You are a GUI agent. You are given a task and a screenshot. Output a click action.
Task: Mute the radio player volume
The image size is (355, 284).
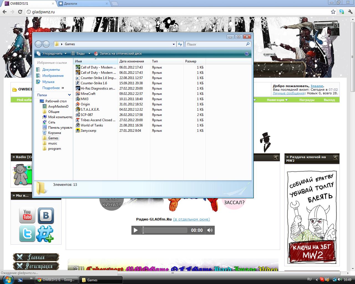[210, 230]
